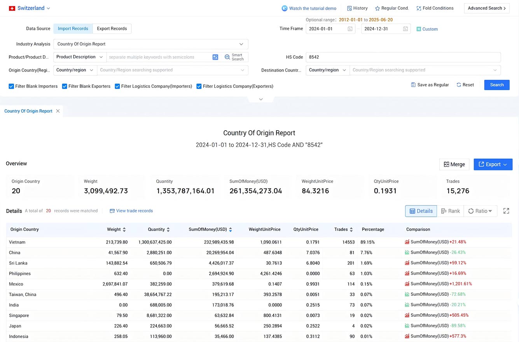Click the translate icon in keyword field
The width and height of the screenshot is (519, 342).
point(215,57)
